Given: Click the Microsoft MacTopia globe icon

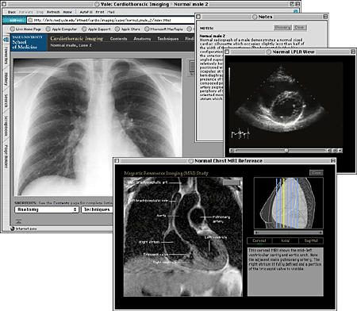Looking at the screenshot, I should click(x=147, y=29).
